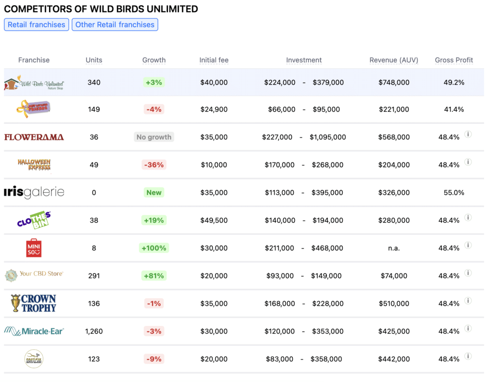Click the info icon in Miracle-Ear row

pos(468,328)
